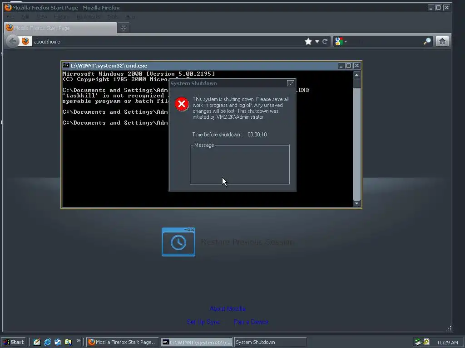Click the about:home address field

pyautogui.click(x=168, y=41)
